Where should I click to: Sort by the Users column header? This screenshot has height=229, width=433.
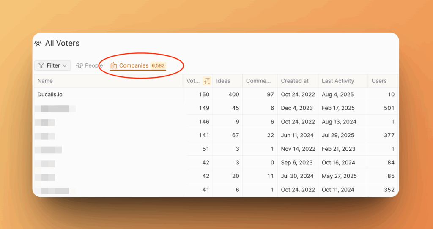tap(379, 81)
